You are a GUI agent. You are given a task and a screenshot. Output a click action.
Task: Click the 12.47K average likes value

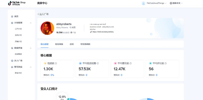[x=119, y=69]
